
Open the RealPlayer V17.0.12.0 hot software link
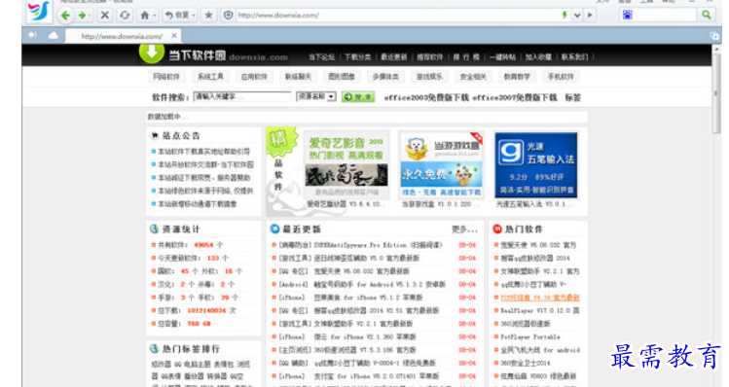540,310
